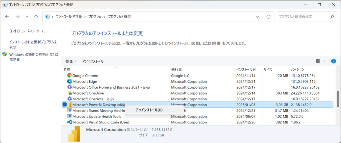Click the refresh button beside address bar
The height and width of the screenshot is (143, 341).
269,17
